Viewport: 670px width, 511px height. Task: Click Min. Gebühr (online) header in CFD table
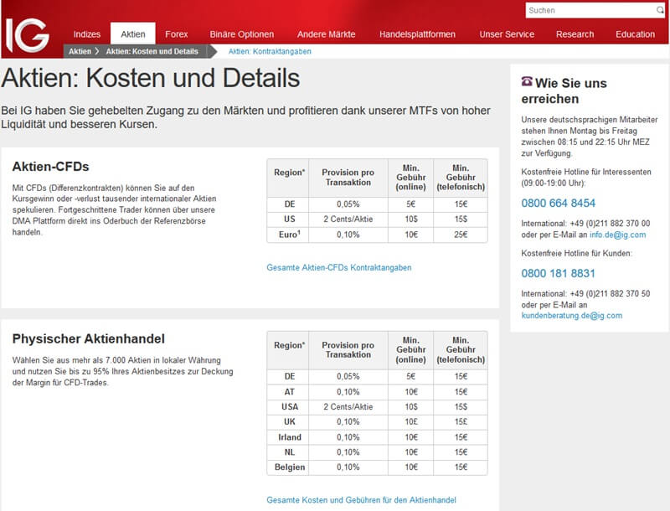[411, 178]
